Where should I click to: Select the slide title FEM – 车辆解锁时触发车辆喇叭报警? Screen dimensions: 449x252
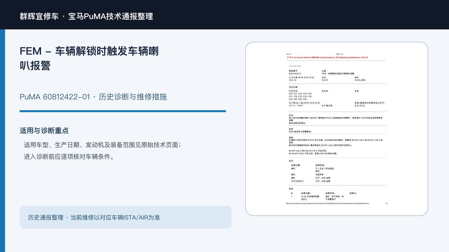point(89,58)
